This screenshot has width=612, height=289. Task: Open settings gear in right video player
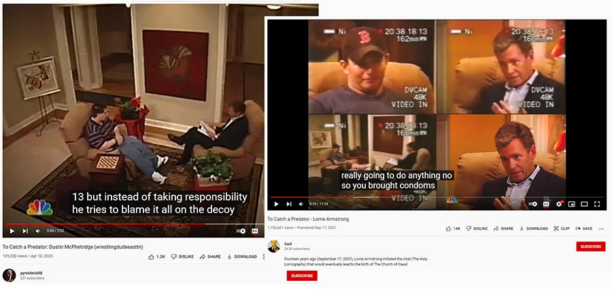(559, 204)
